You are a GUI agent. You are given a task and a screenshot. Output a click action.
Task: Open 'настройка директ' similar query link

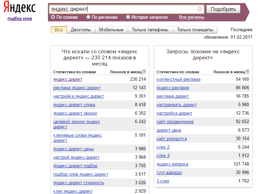pos(174,113)
